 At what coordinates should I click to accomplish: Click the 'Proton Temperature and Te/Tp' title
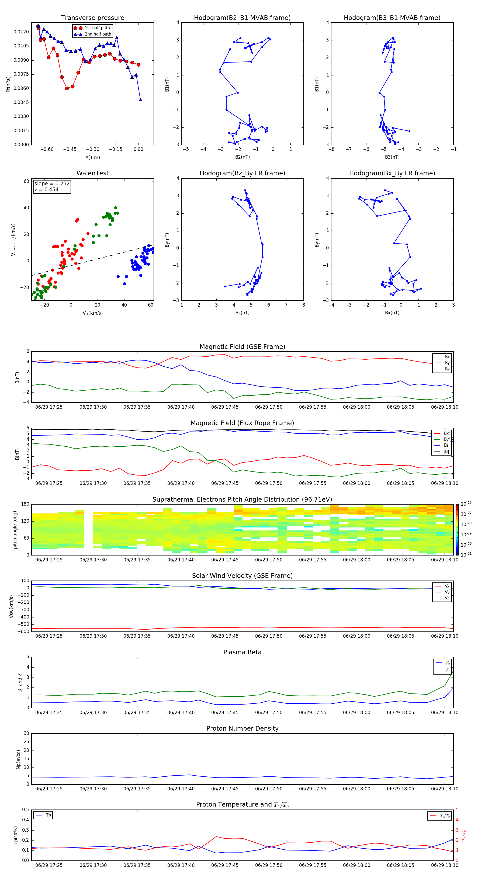click(x=242, y=805)
